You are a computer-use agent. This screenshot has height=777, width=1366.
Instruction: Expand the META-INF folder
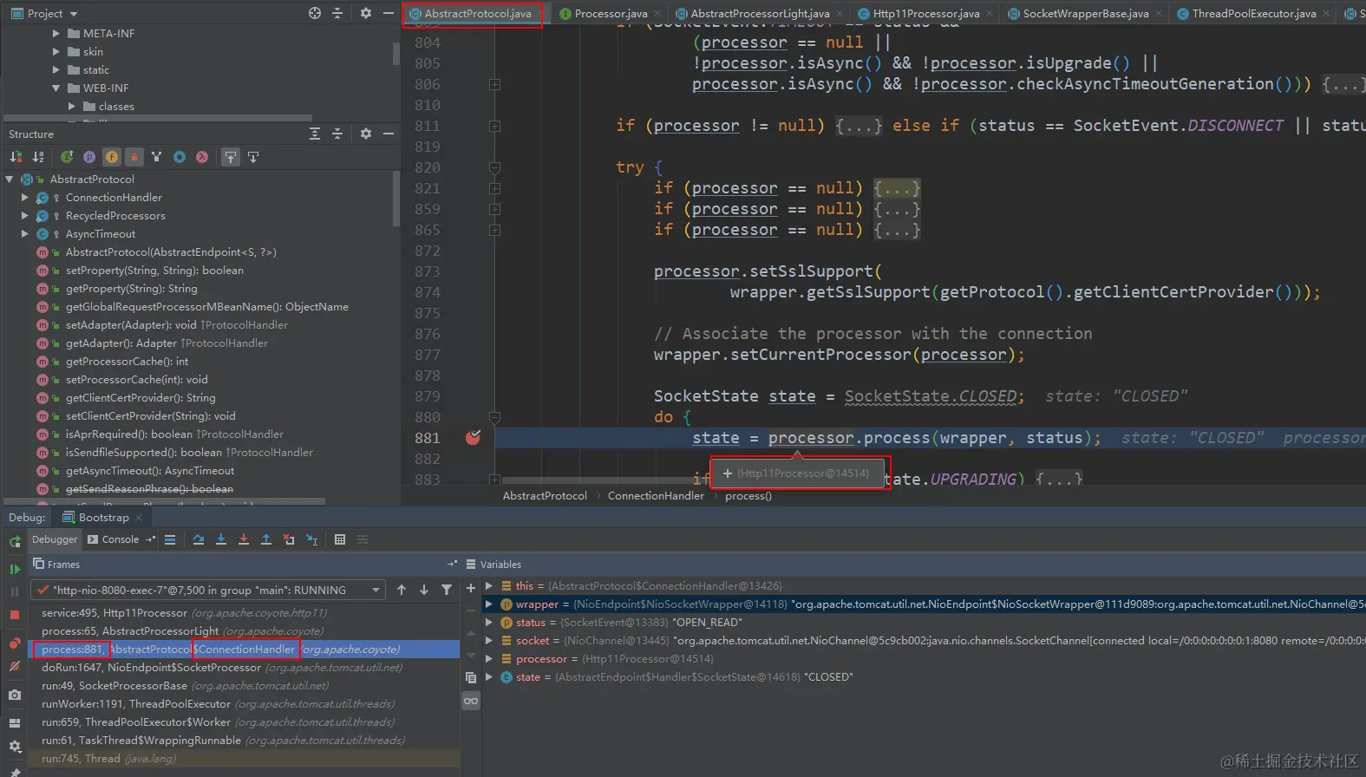coord(56,33)
